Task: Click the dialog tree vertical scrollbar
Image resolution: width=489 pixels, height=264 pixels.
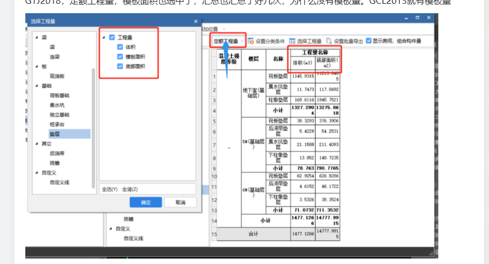Action: pos(93,128)
